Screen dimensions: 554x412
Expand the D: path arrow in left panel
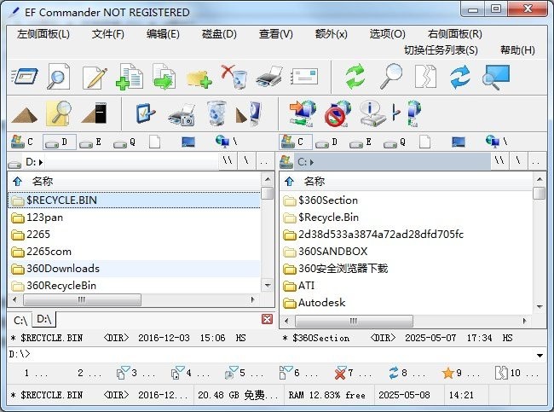(41, 162)
